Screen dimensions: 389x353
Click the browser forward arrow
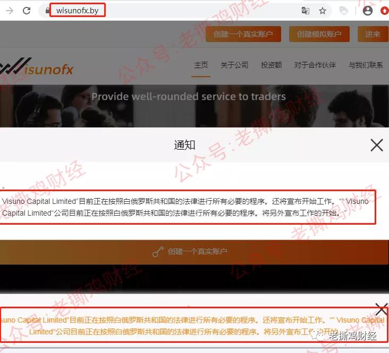point(10,11)
